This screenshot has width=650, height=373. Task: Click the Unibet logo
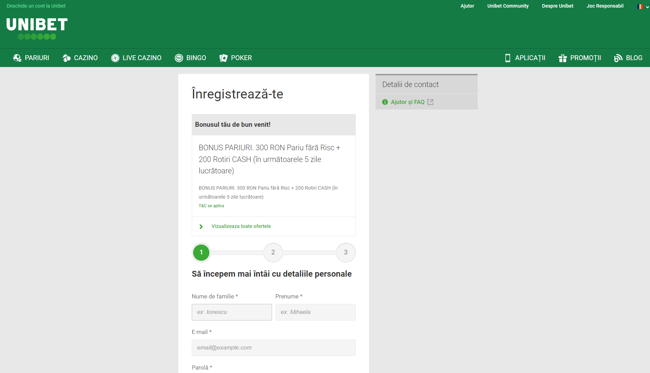pos(37,29)
